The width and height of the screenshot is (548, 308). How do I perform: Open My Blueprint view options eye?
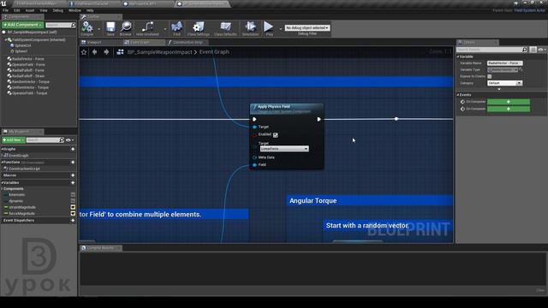click(69, 140)
